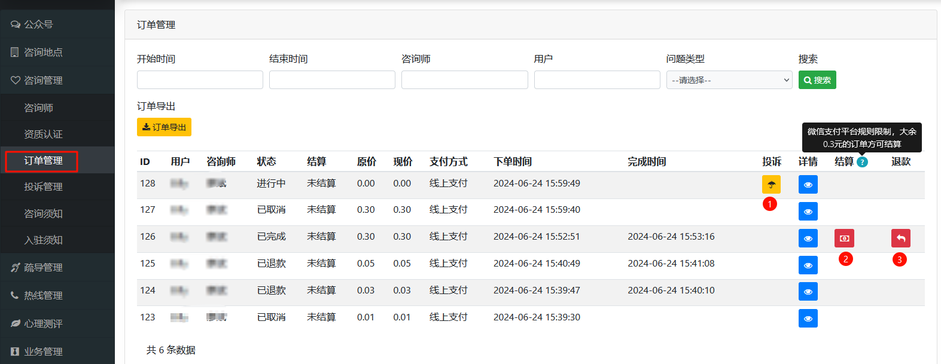Click the 结束时间 input box
The width and height of the screenshot is (941, 364).
[332, 80]
